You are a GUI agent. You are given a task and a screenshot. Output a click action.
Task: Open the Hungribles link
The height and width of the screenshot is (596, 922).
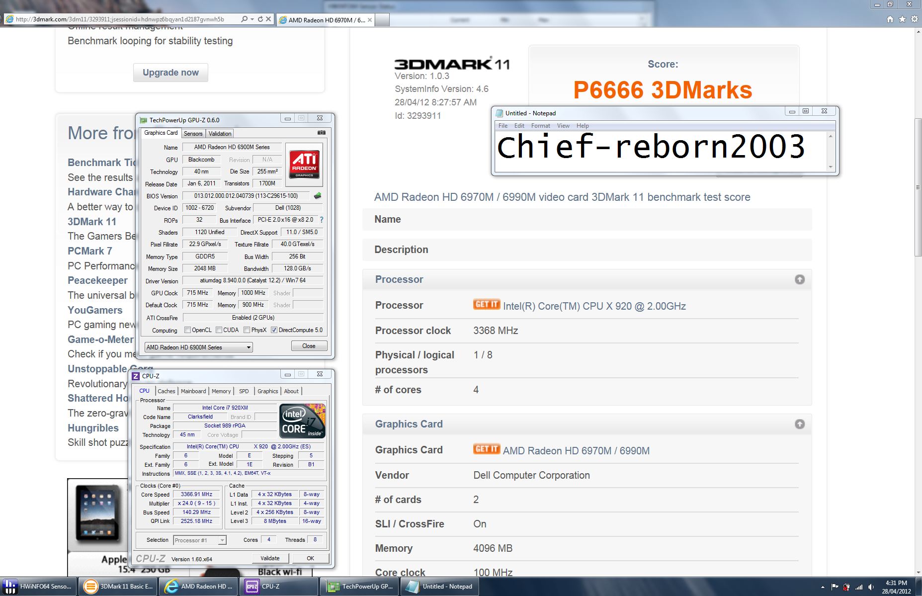93,428
